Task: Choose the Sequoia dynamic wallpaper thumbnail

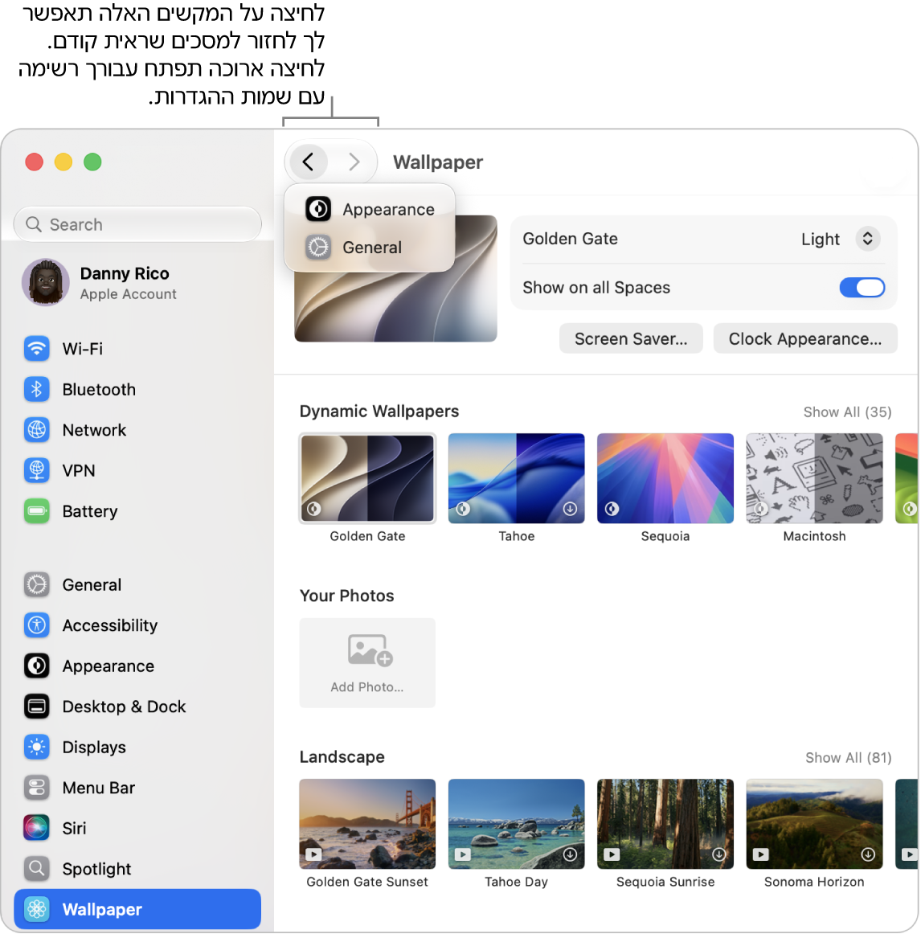Action: (665, 478)
